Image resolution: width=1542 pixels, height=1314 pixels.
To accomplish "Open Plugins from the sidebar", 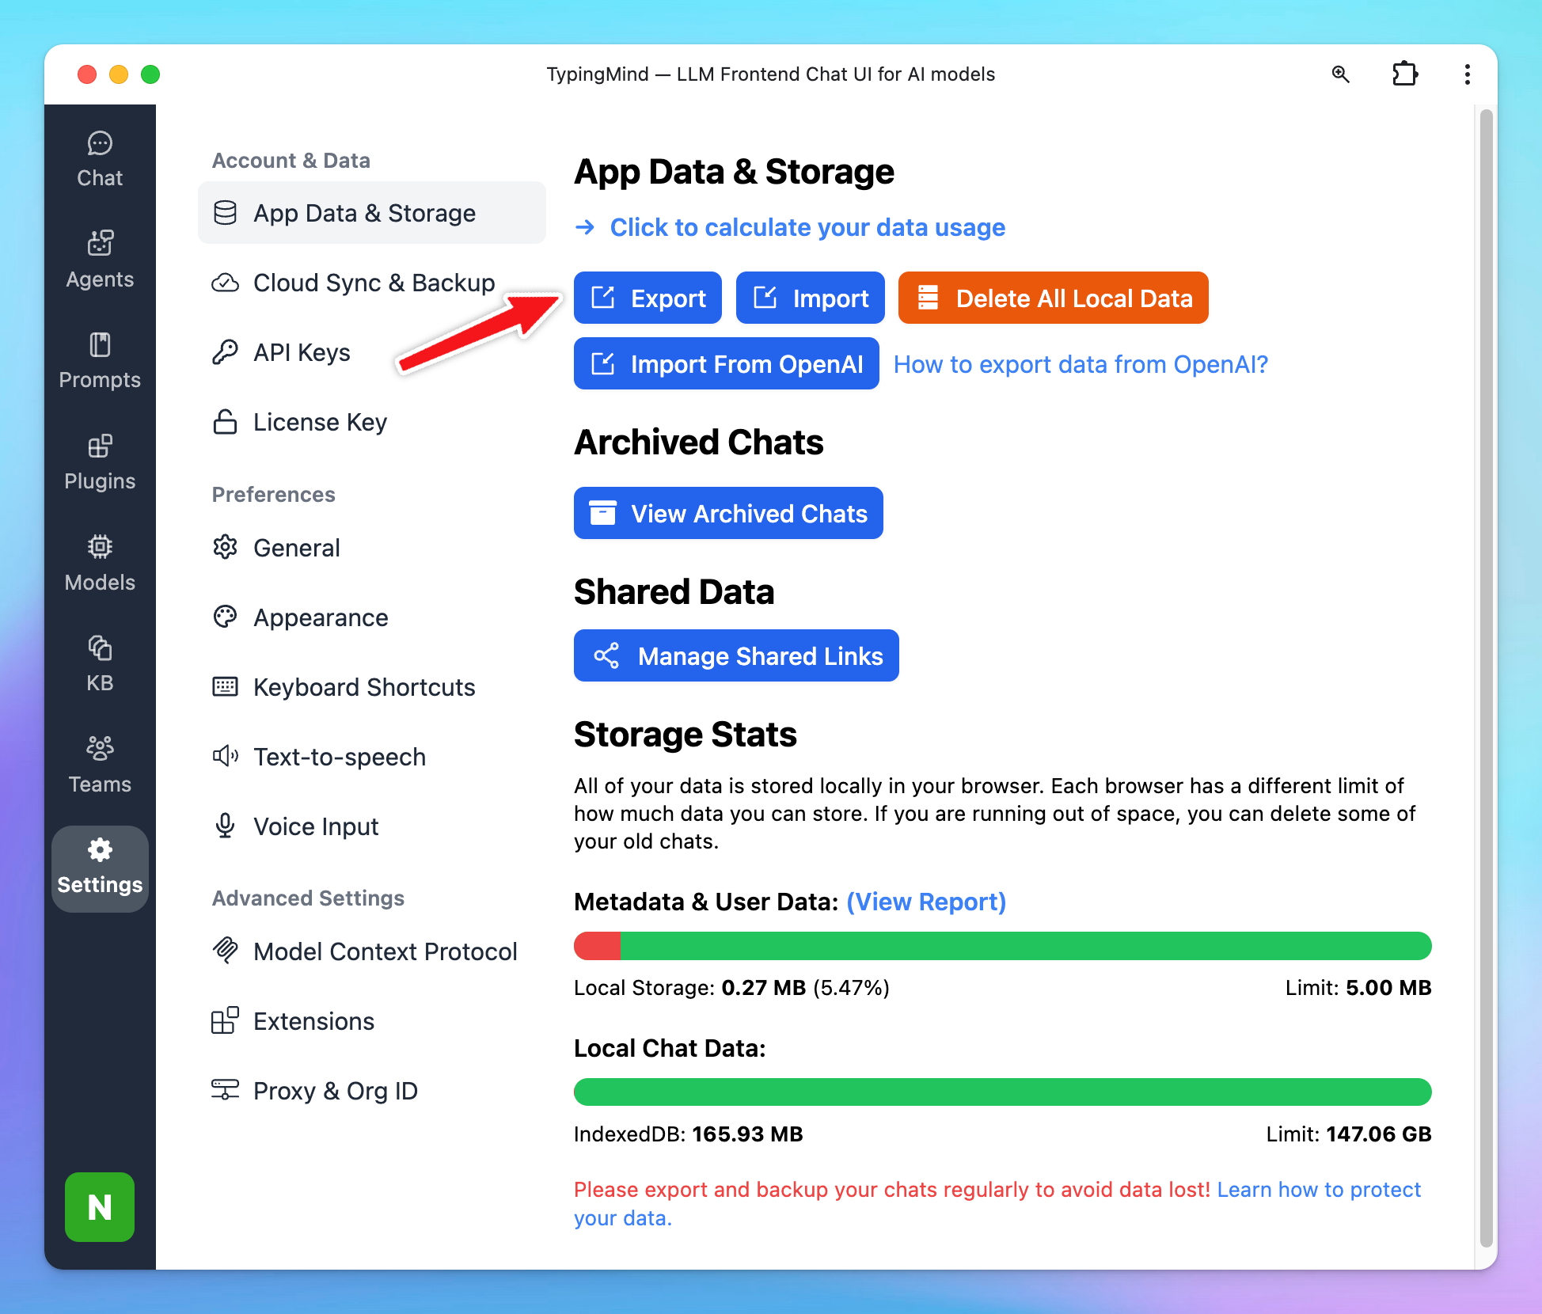I will [x=100, y=462].
